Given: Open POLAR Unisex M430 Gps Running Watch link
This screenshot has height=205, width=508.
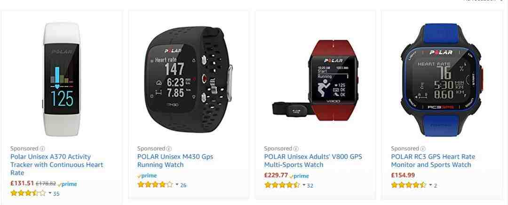Looking at the screenshot, I should click(x=175, y=161).
